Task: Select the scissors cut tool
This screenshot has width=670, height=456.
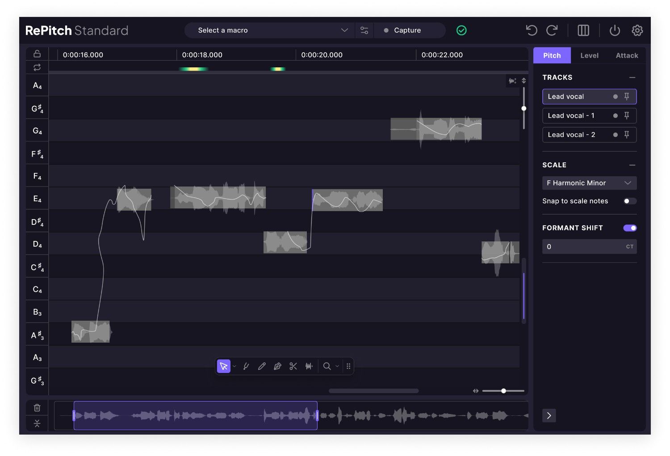Action: pyautogui.click(x=293, y=366)
